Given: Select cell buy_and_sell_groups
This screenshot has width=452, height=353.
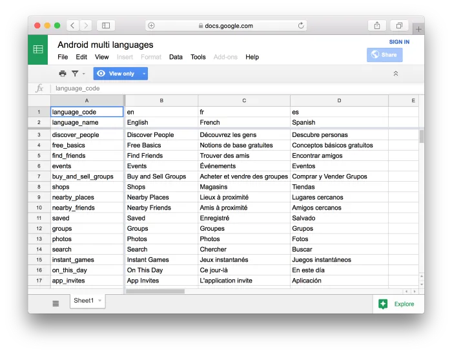Looking at the screenshot, I should tap(87, 176).
